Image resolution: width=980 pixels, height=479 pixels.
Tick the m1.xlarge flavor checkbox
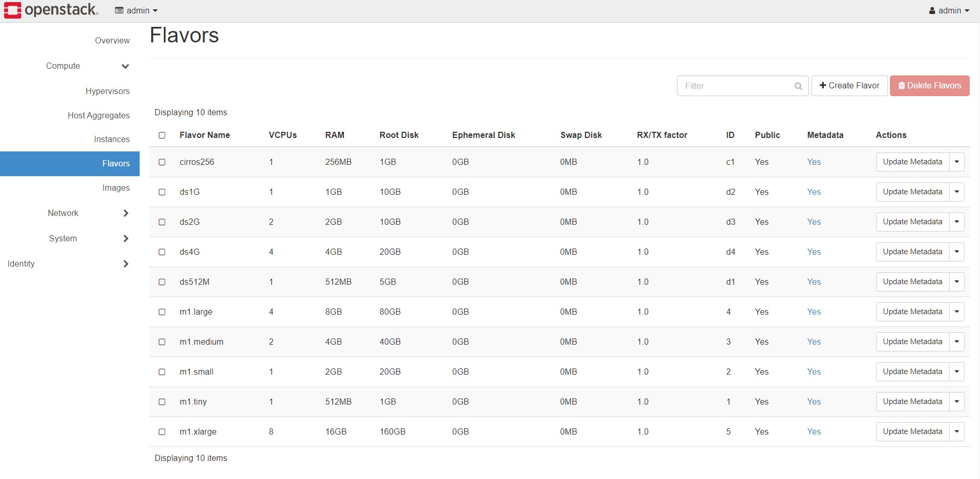[162, 432]
